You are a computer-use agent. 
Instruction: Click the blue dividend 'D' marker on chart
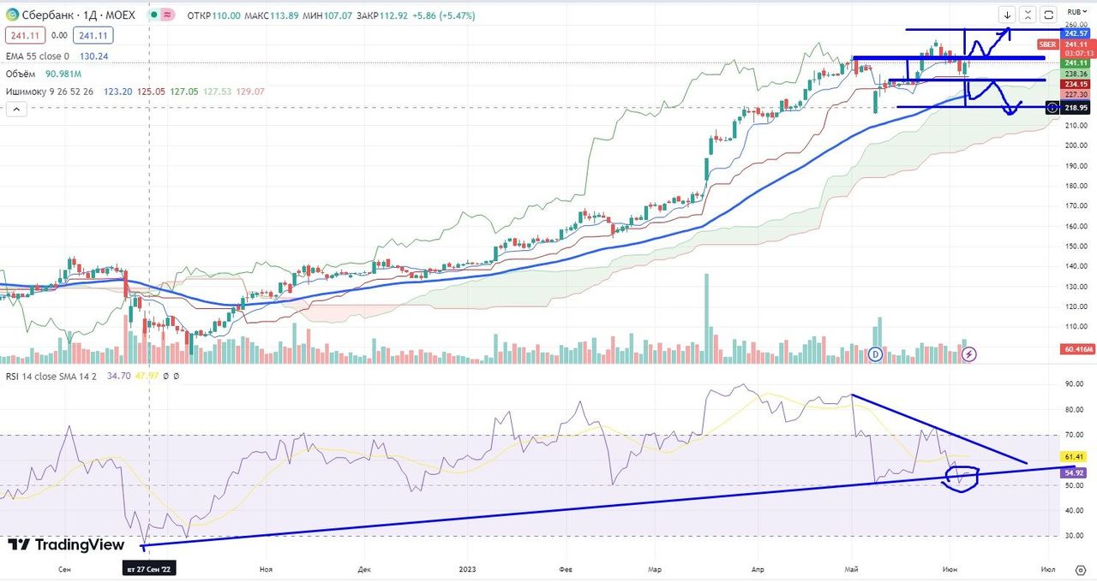876,353
